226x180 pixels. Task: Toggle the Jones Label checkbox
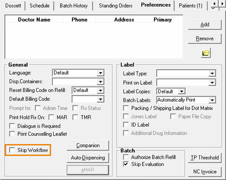coord(126,117)
